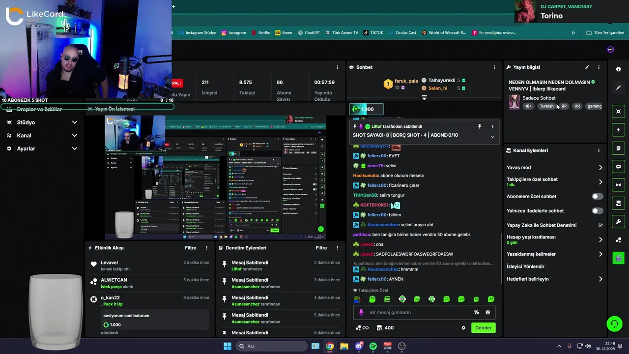Unpin the pinned chat message

tap(480, 126)
